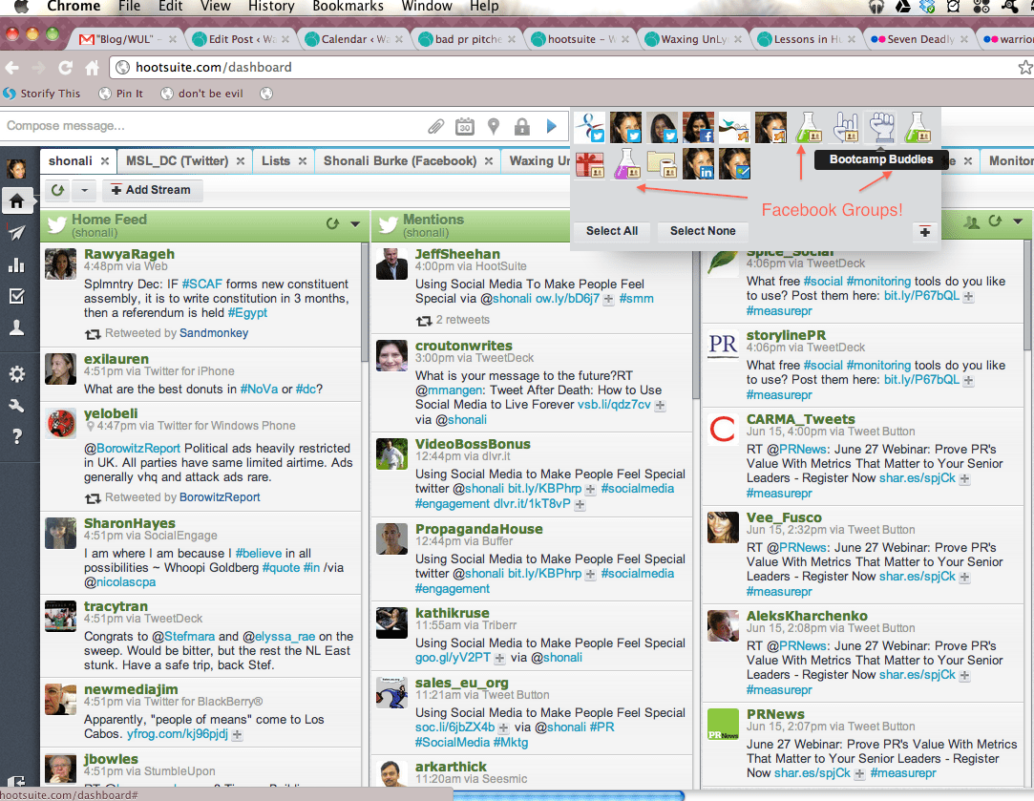The width and height of the screenshot is (1034, 801).
Task: Open Help via the question mark sidebar icon
Action: tap(16, 435)
